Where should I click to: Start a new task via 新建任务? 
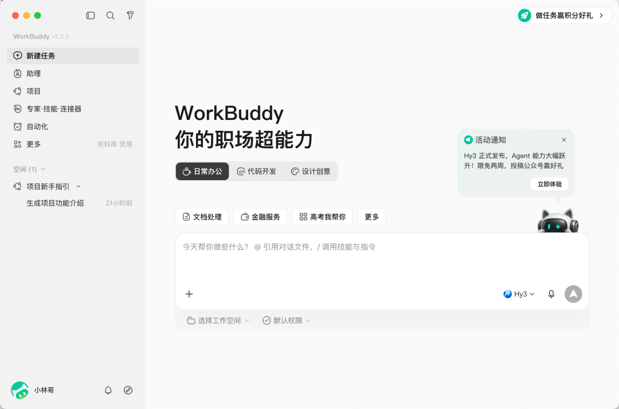[x=73, y=56]
